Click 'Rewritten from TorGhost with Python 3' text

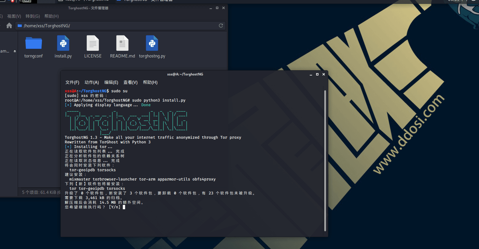pos(108,142)
